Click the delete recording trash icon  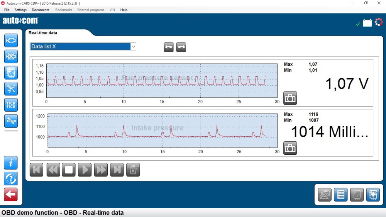(133, 170)
